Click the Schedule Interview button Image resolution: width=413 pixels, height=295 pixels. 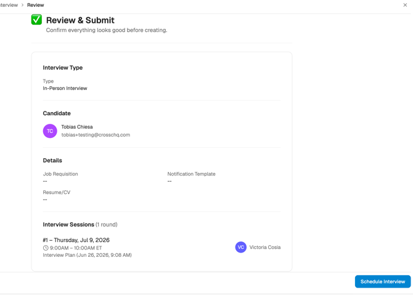click(x=383, y=281)
